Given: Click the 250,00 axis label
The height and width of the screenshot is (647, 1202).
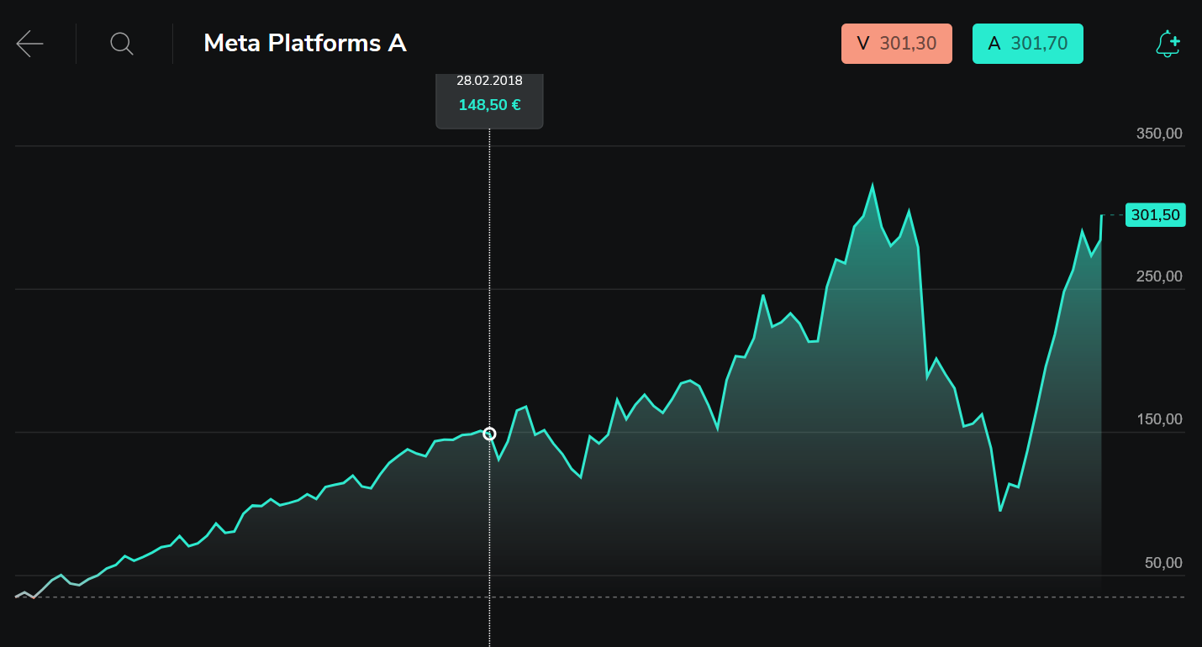Looking at the screenshot, I should 1159,276.
